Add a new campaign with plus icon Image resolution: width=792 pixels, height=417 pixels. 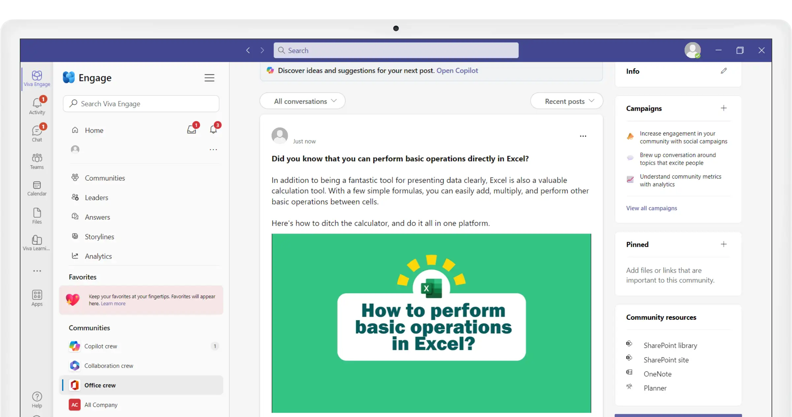[x=724, y=108]
